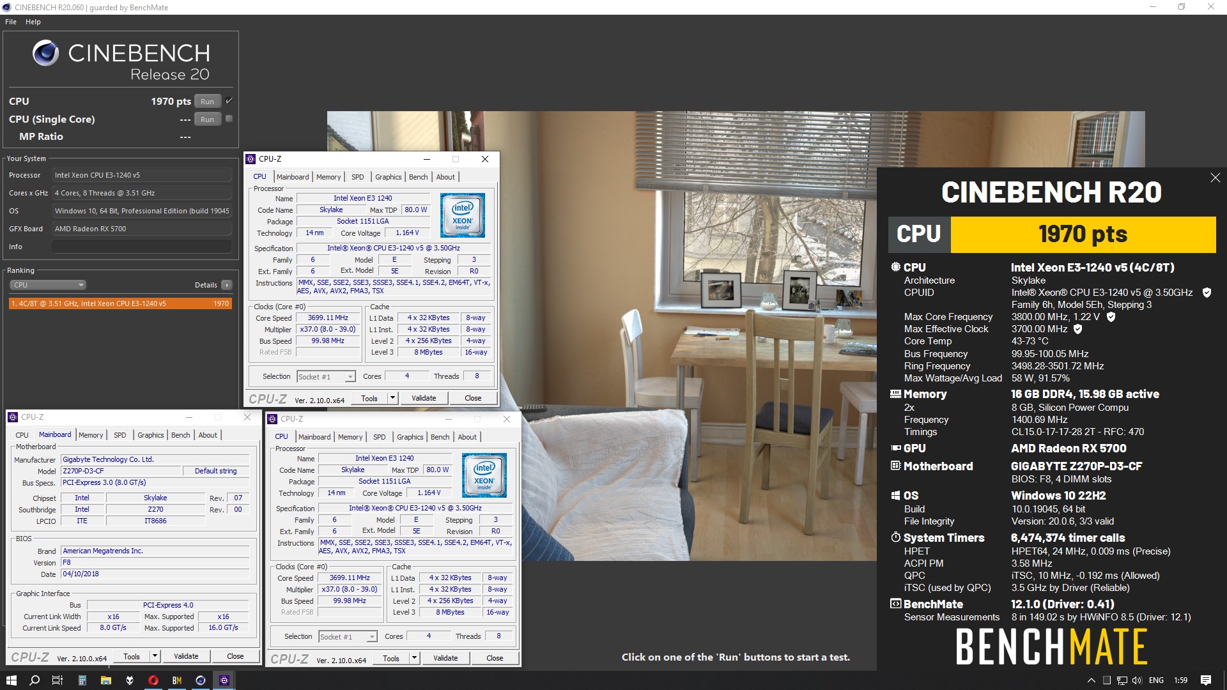Click the ENG language indicator in tray
Image resolution: width=1227 pixels, height=690 pixels.
coord(1156,680)
